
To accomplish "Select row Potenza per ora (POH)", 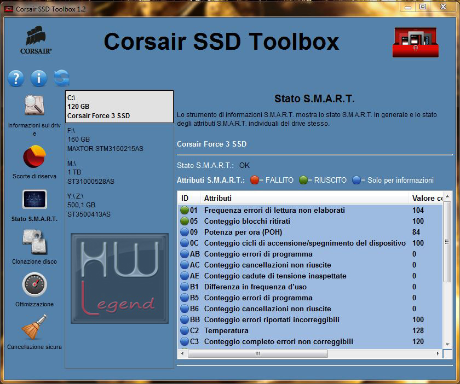I will 310,232.
